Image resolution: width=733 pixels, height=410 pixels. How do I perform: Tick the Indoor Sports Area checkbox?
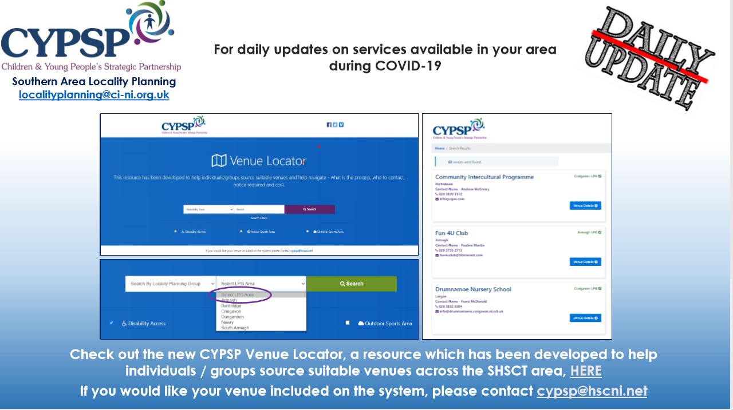click(x=242, y=232)
